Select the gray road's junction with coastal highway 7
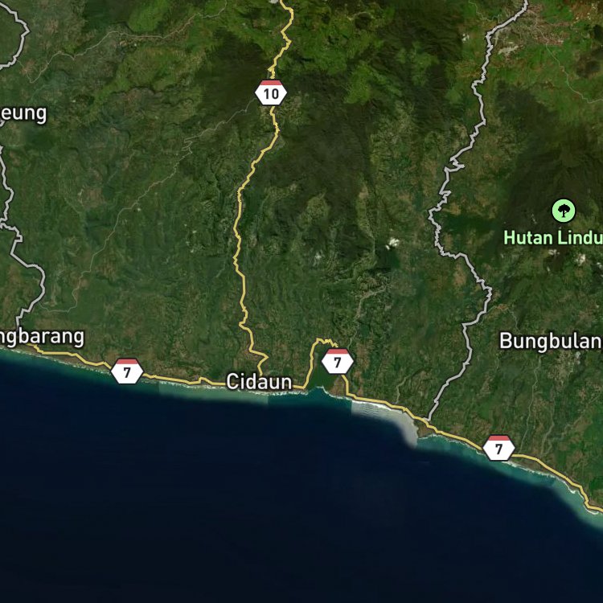This screenshot has height=603, width=603. click(428, 420)
